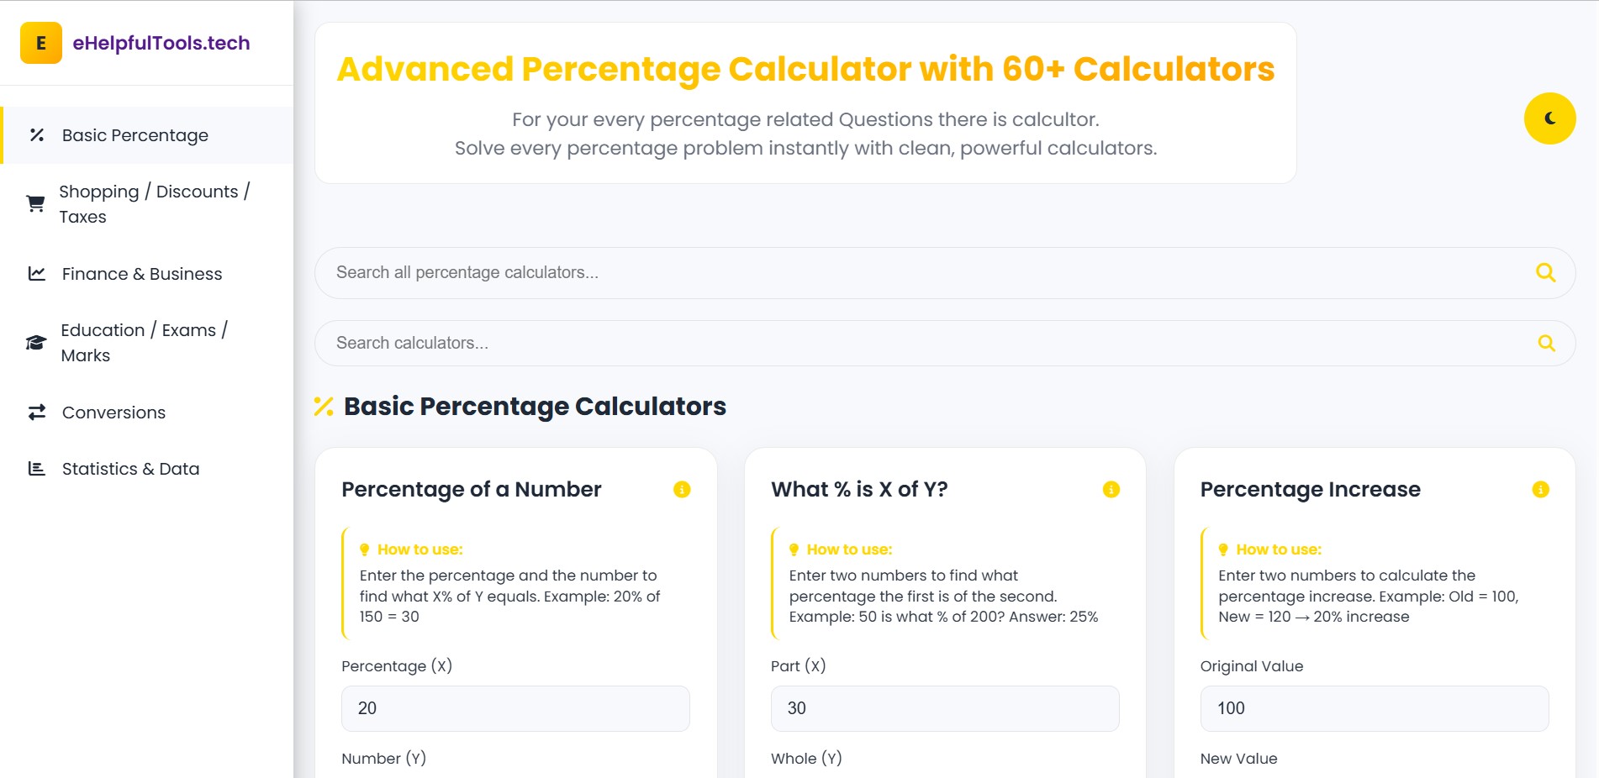Open info for What % is X of Y
1599x778 pixels.
pos(1111,489)
